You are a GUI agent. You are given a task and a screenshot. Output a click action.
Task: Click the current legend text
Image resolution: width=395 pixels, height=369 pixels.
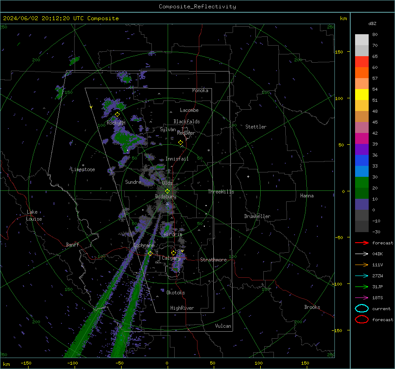[x=381, y=309]
